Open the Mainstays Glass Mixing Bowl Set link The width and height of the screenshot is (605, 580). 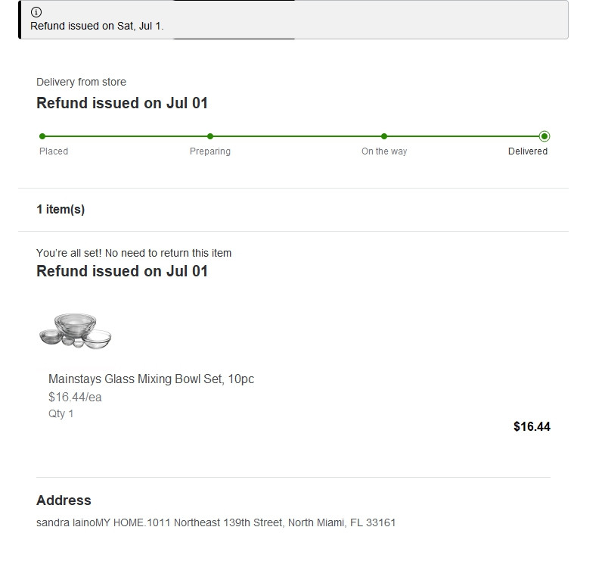(151, 379)
